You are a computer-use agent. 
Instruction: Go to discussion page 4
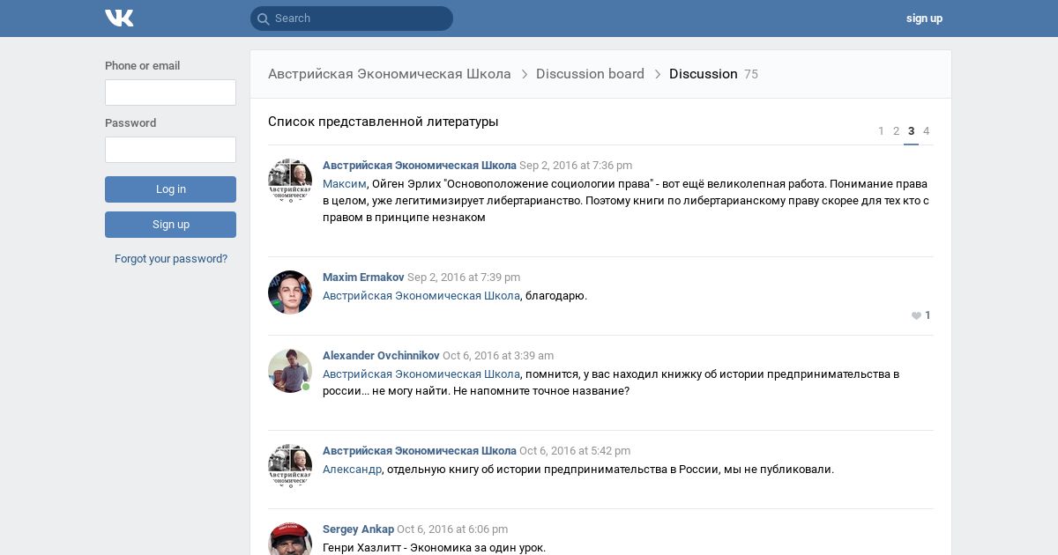pos(926,131)
